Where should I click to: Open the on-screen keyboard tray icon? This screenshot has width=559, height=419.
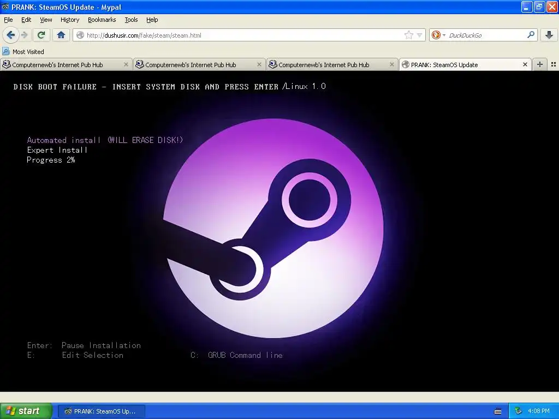coord(498,411)
